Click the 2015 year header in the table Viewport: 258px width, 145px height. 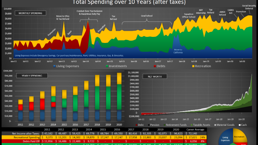pyautogui.click(x=103, y=130)
